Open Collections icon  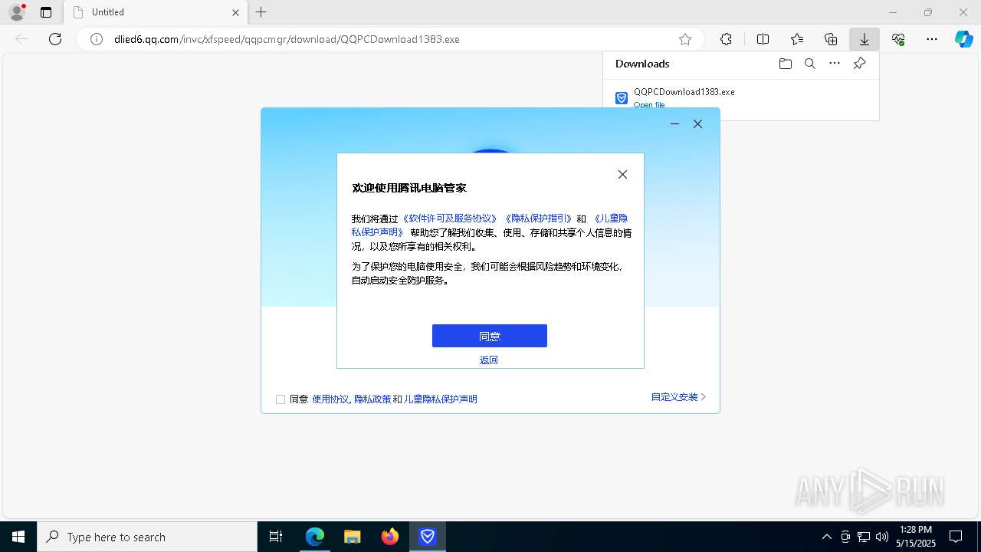831,39
